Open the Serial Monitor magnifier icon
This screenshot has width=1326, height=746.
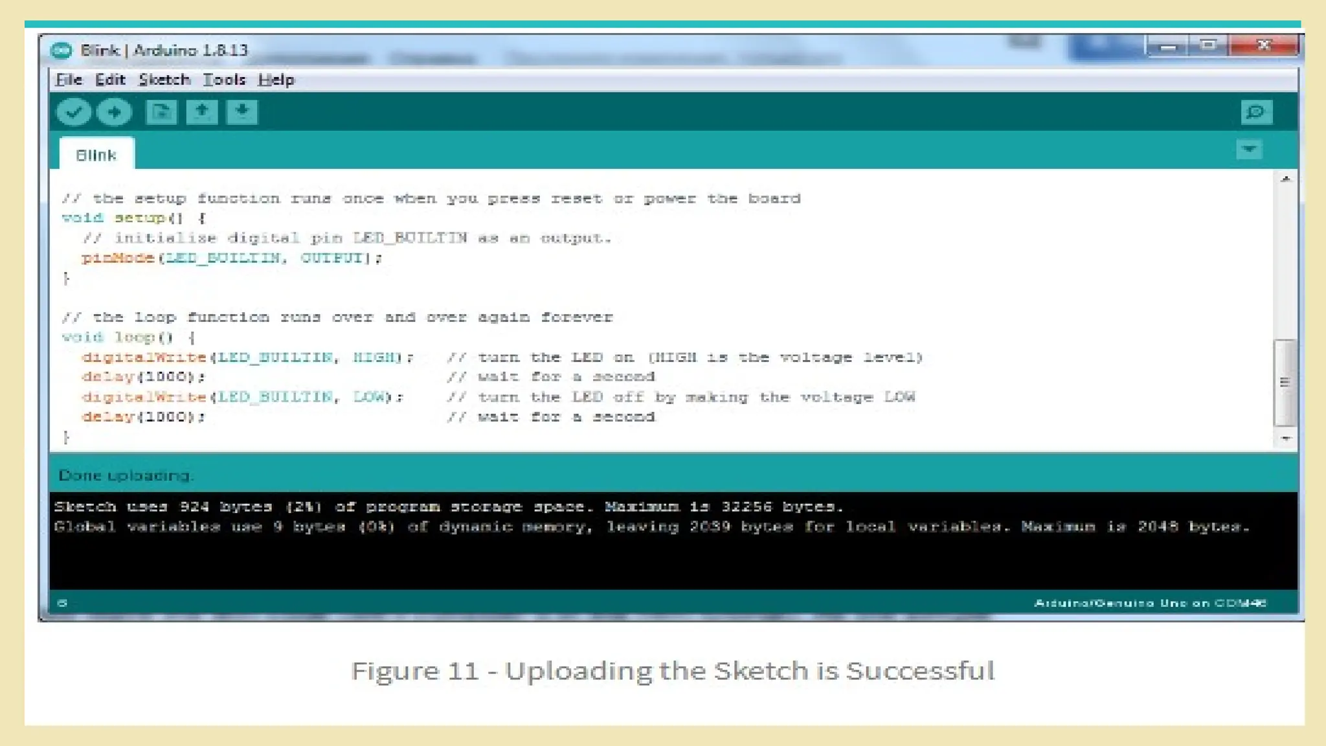[x=1256, y=112]
